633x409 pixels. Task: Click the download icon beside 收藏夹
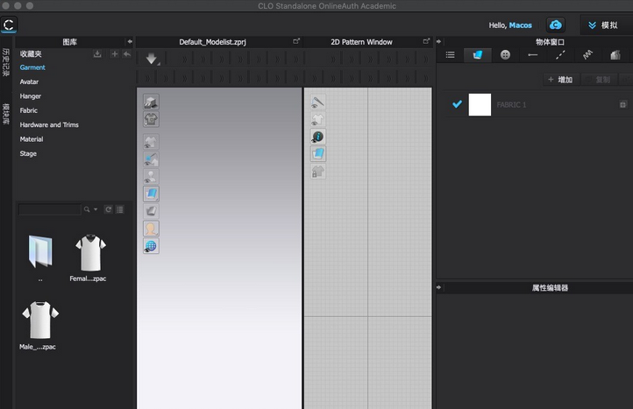[97, 54]
